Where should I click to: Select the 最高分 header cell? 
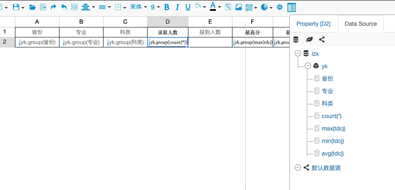point(252,32)
